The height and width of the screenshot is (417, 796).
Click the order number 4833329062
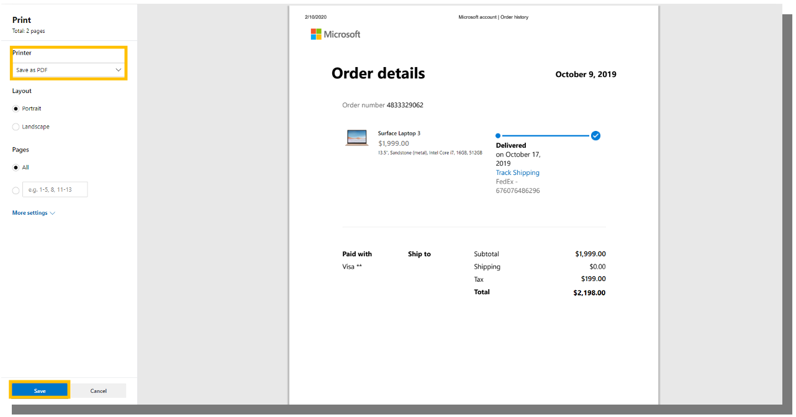[405, 105]
